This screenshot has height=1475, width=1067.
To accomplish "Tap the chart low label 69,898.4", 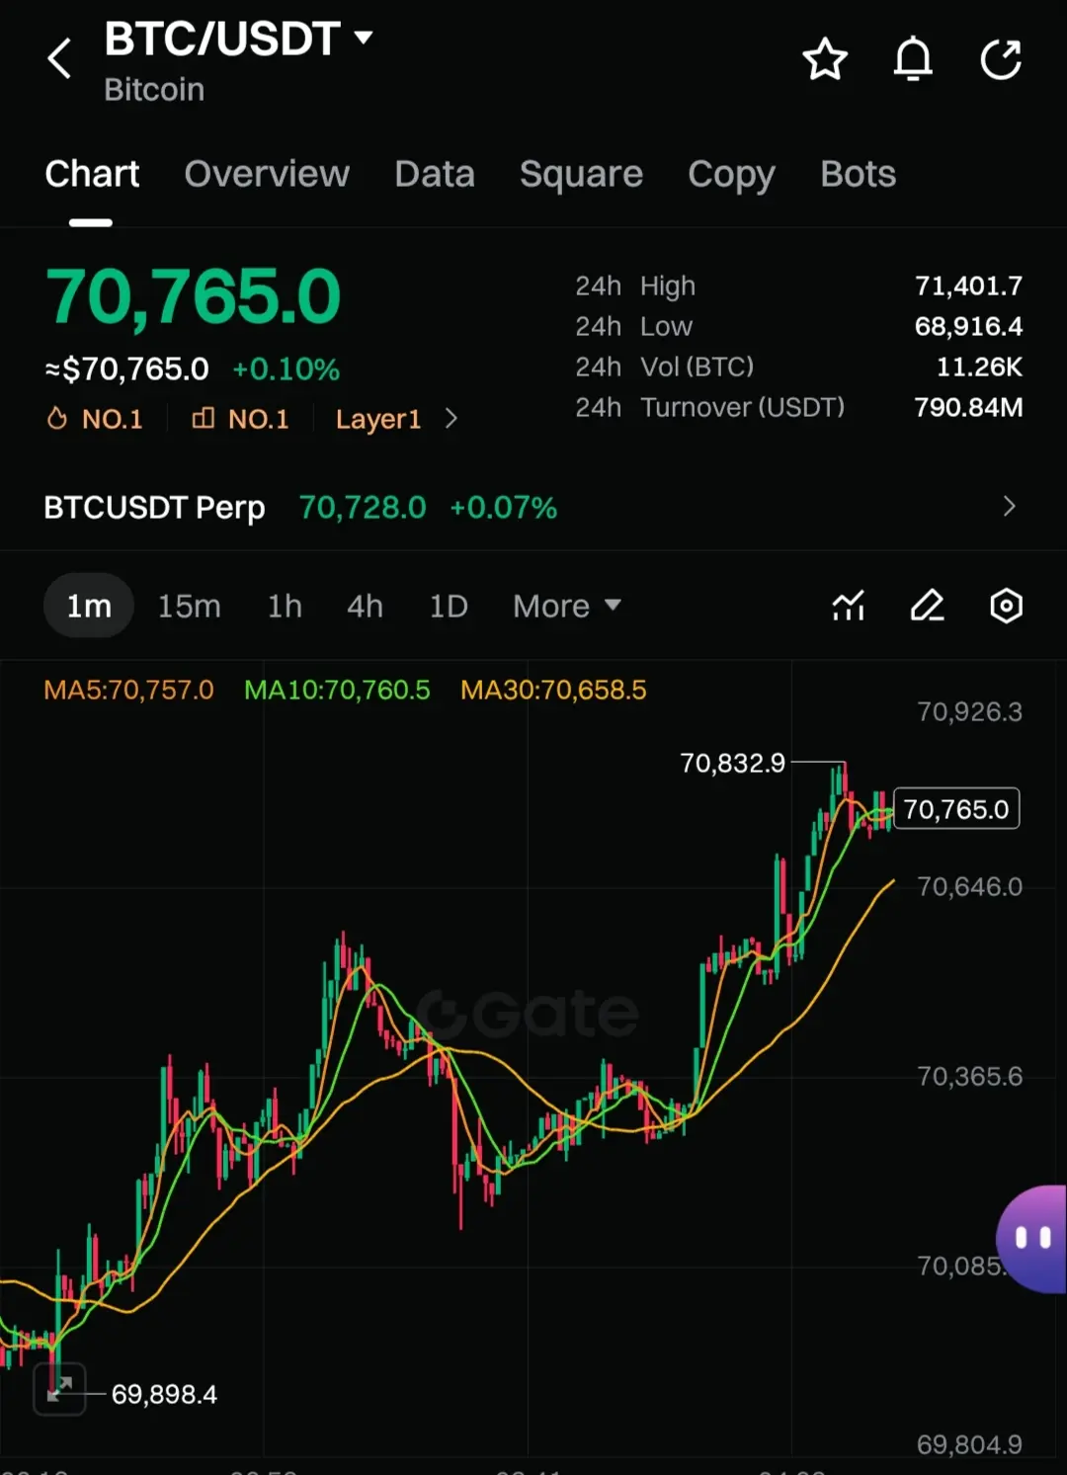I will [164, 1394].
